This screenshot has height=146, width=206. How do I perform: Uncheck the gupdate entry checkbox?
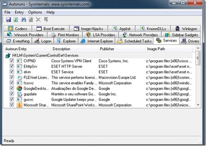coord(12,93)
